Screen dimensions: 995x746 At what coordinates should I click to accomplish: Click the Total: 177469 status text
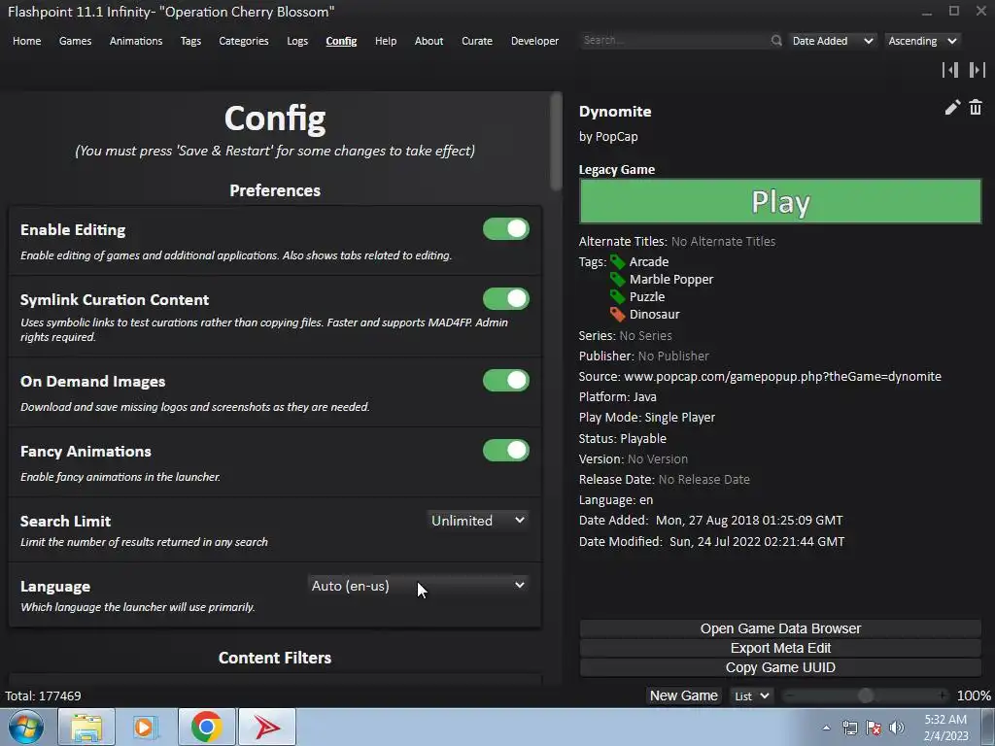tap(43, 695)
